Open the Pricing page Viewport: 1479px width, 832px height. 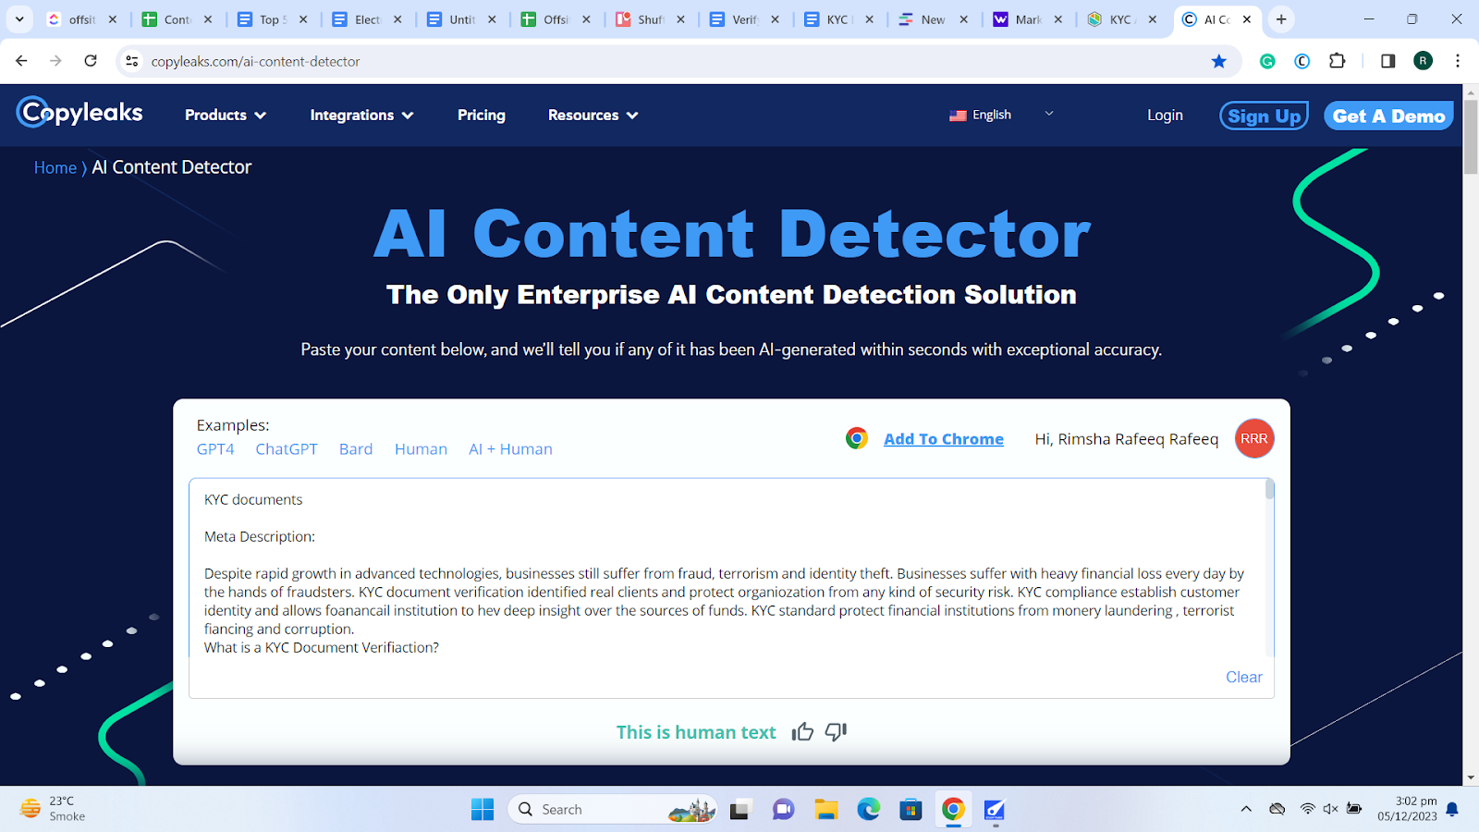482,115
